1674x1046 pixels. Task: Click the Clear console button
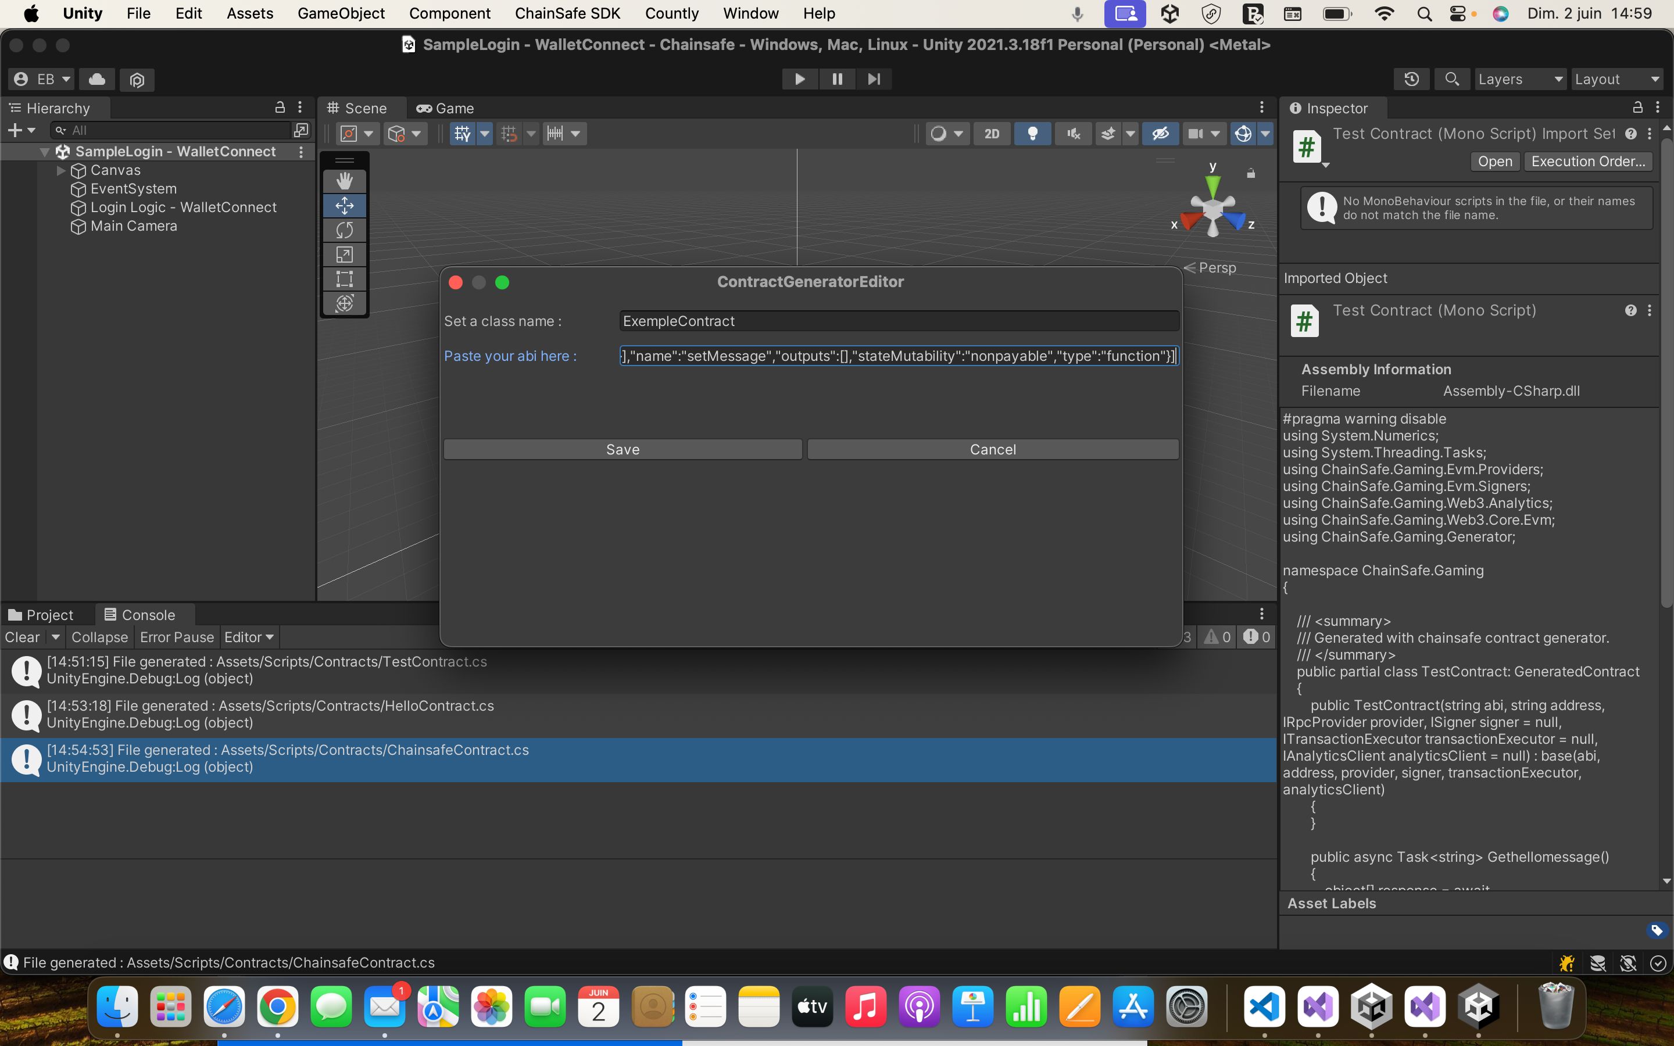pyautogui.click(x=23, y=637)
